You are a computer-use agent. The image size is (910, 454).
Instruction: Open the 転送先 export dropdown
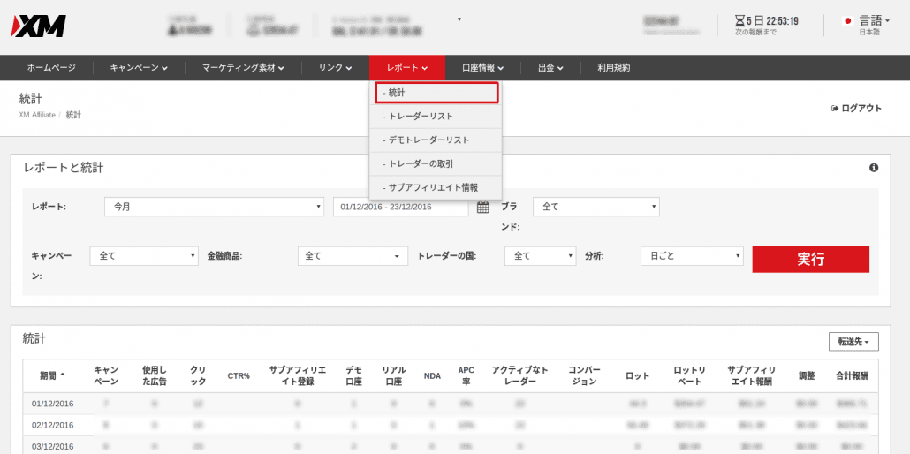pyautogui.click(x=853, y=342)
